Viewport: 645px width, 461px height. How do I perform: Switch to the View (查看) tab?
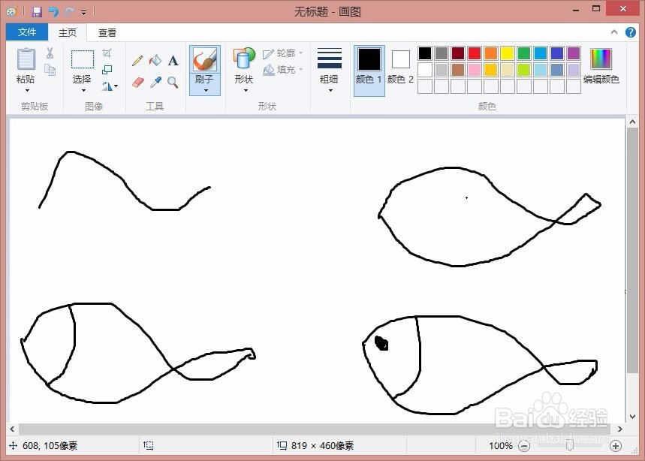[x=107, y=32]
